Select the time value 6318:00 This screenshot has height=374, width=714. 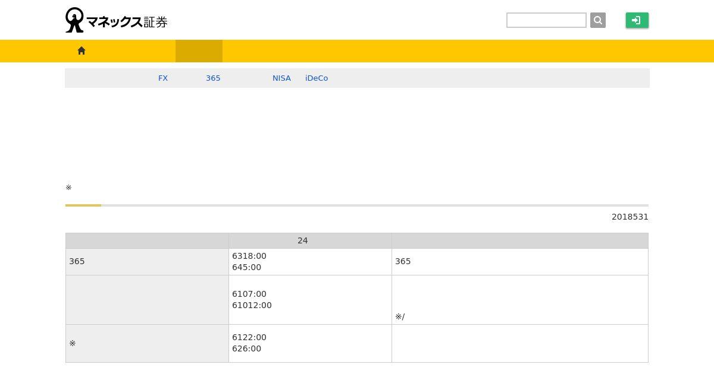click(249, 256)
